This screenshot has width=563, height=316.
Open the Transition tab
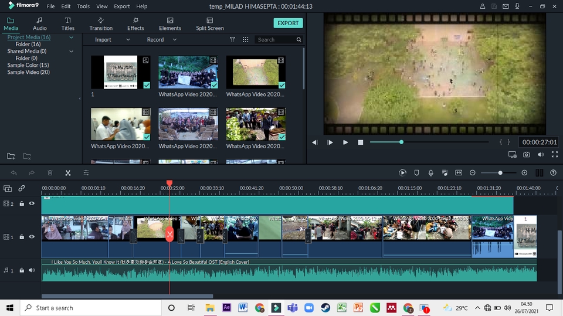pyautogui.click(x=101, y=23)
